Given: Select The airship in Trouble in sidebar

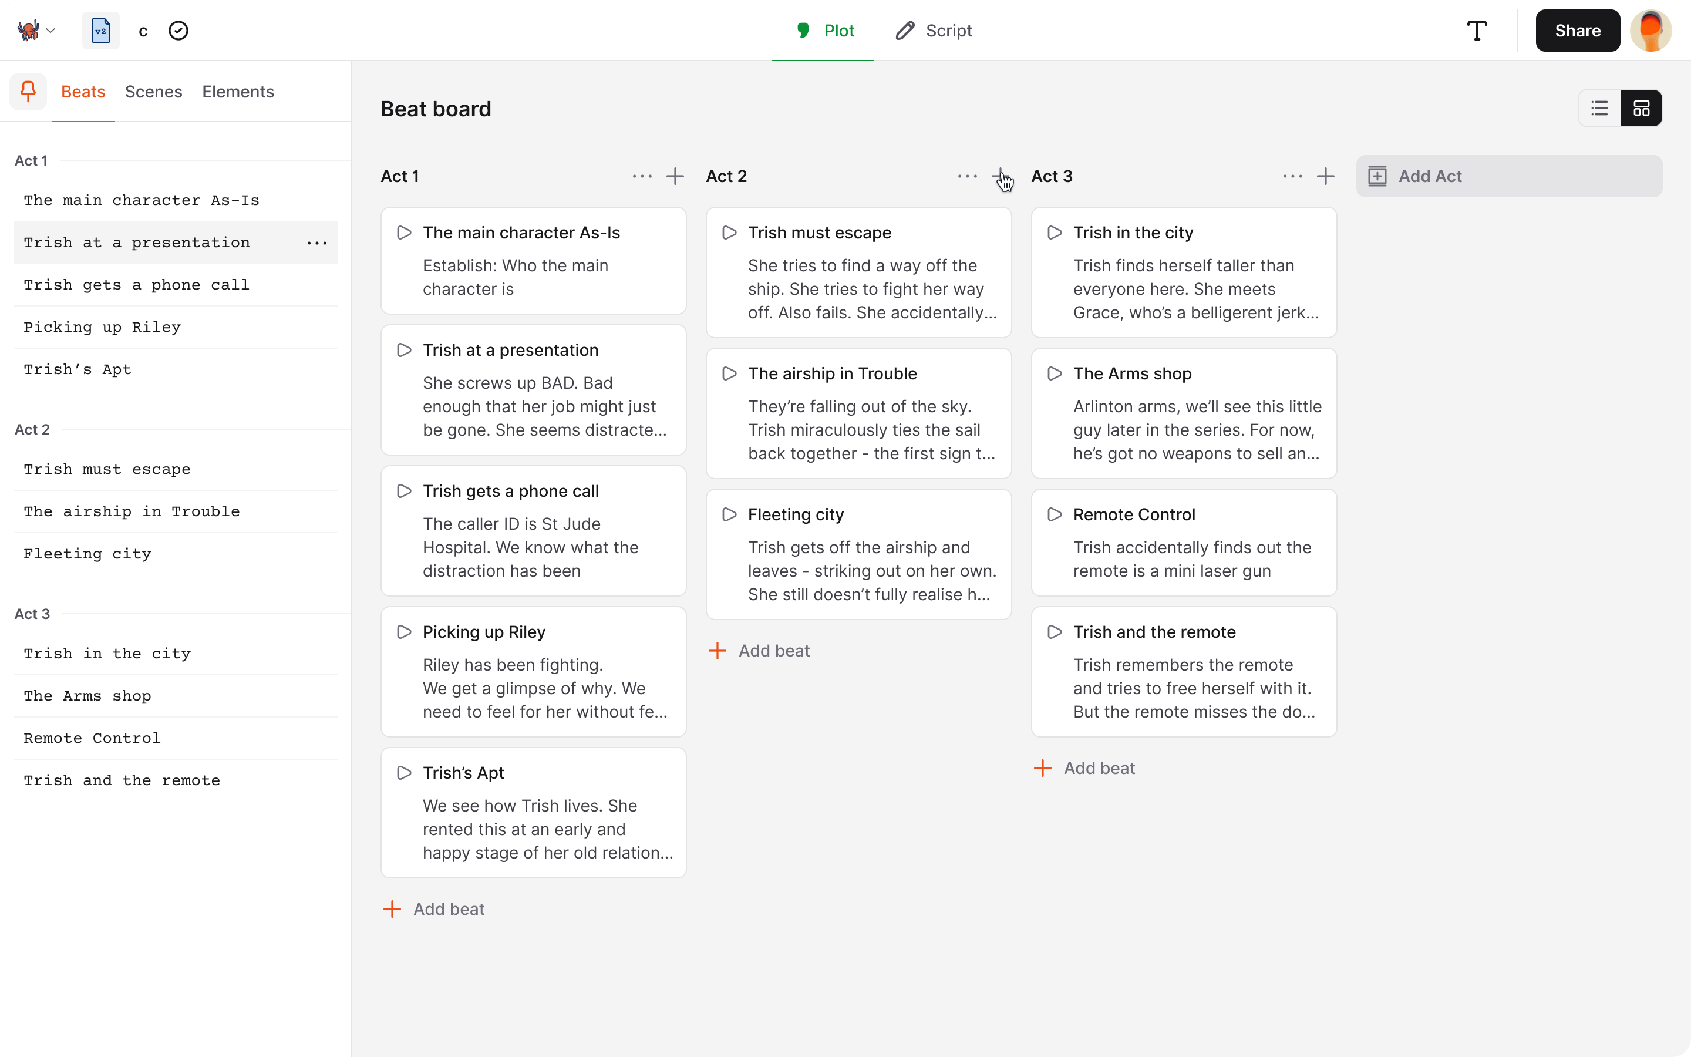Looking at the screenshot, I should [x=176, y=511].
